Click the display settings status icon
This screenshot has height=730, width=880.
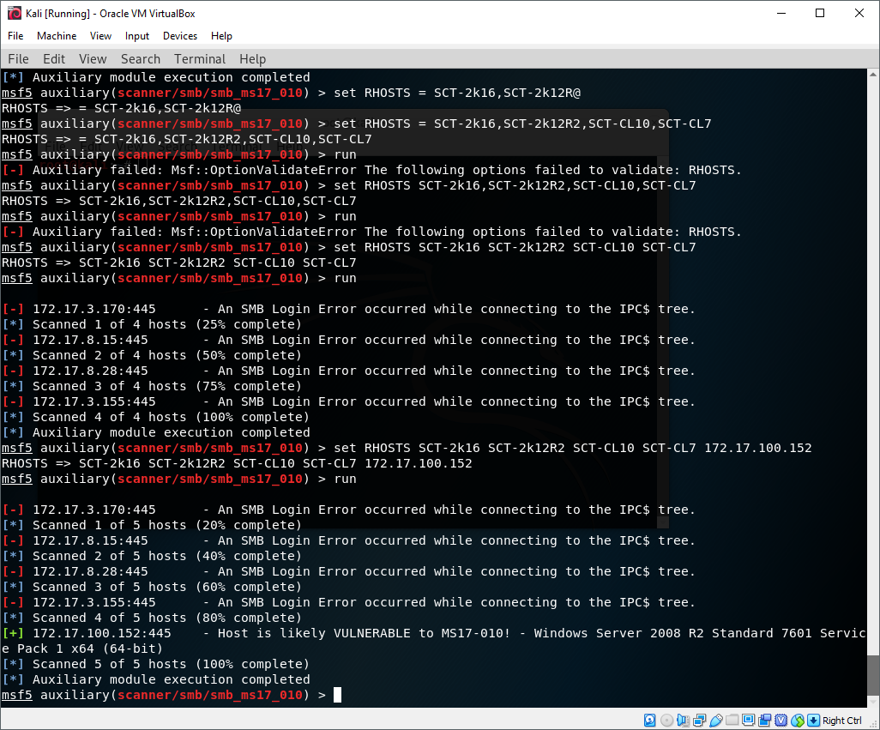click(749, 721)
